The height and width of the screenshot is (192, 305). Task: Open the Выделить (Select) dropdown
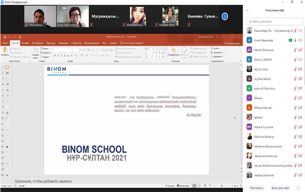click(x=217, y=57)
